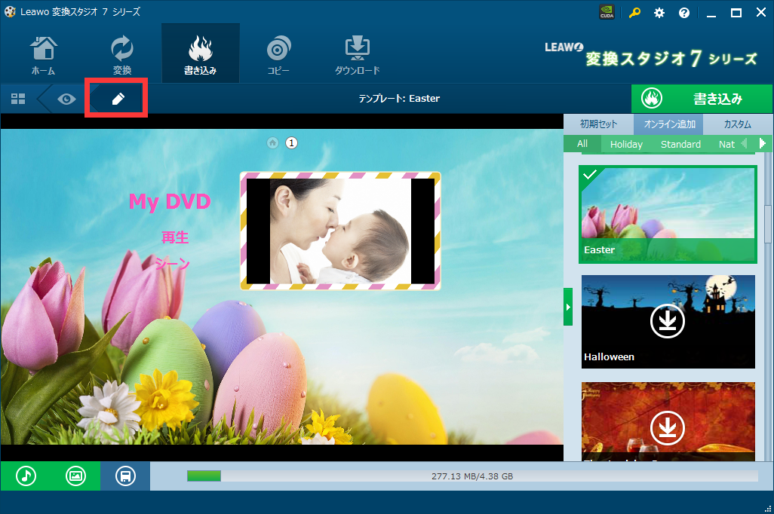Click the background music note icon

pyautogui.click(x=26, y=476)
